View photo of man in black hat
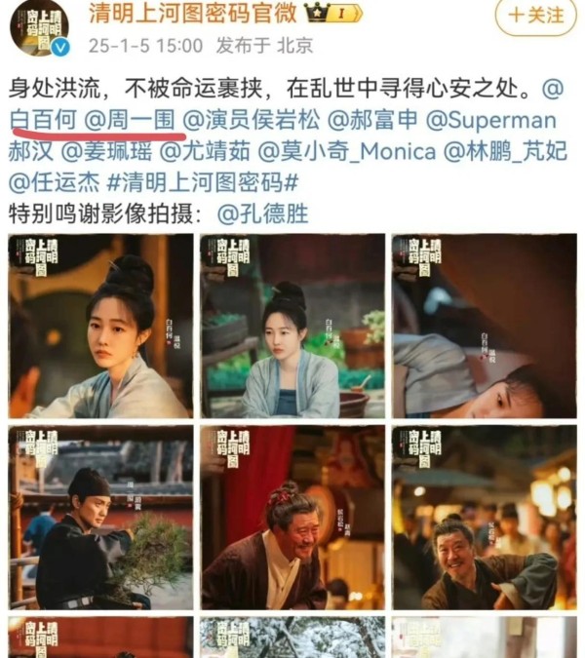The height and width of the screenshot is (658, 585). (100, 518)
